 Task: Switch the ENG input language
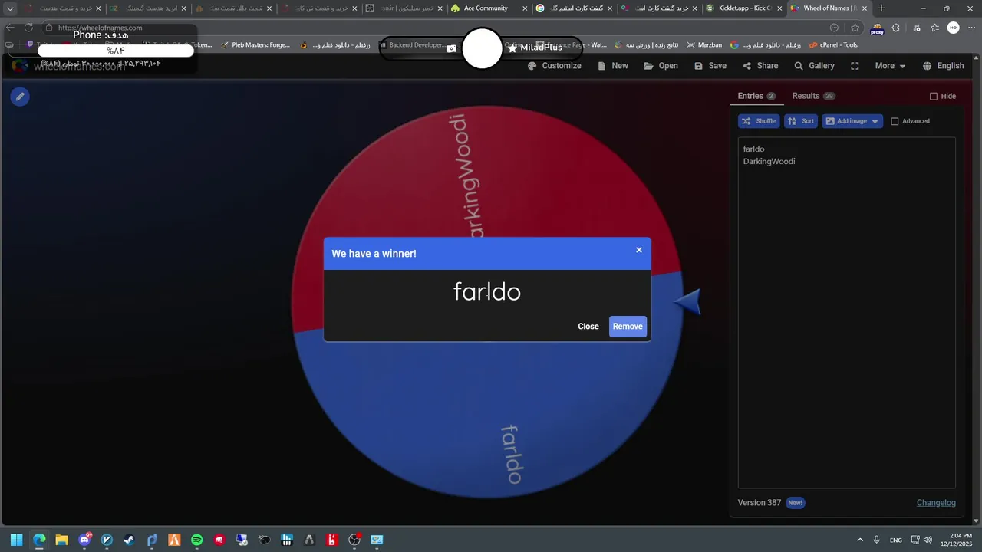pos(895,540)
